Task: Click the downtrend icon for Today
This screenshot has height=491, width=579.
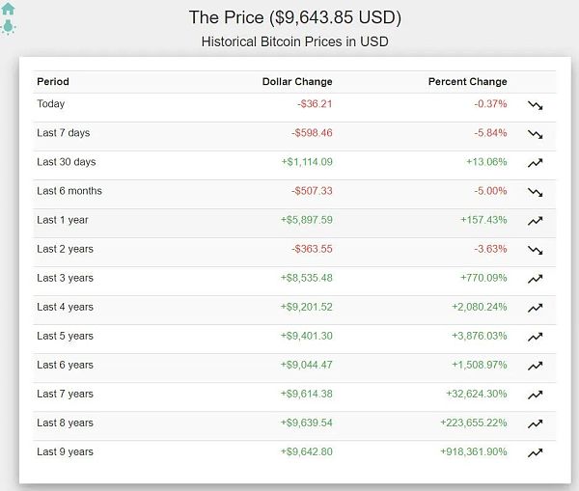Action: [536, 105]
